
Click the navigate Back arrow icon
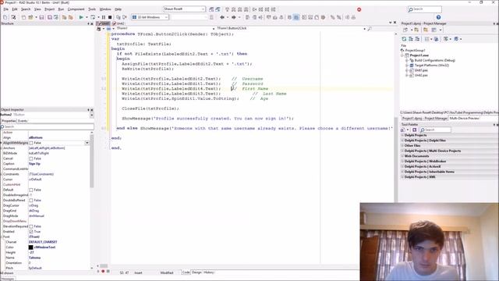222,17
